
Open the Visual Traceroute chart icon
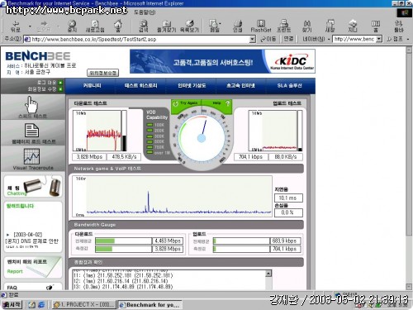[x=31, y=156]
